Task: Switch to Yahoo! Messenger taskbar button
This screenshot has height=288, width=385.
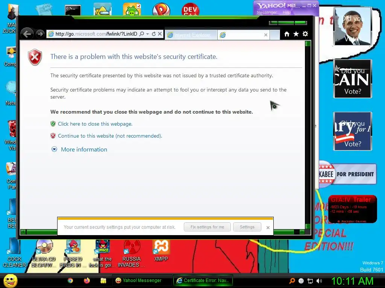Action: (x=142, y=280)
